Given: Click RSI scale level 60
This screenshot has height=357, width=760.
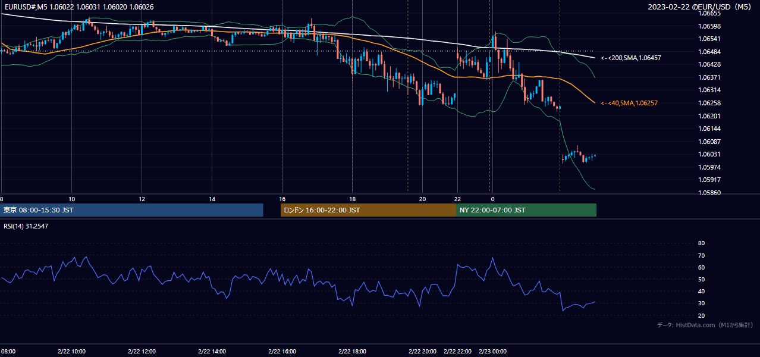Looking at the screenshot, I should 701,267.
